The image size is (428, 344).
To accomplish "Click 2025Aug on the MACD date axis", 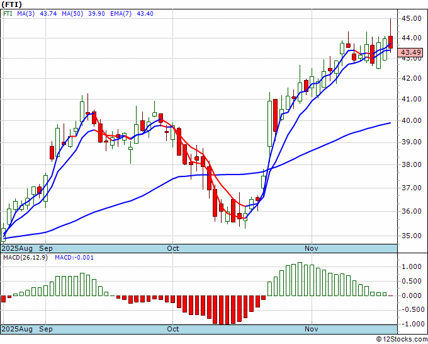I will (17, 329).
